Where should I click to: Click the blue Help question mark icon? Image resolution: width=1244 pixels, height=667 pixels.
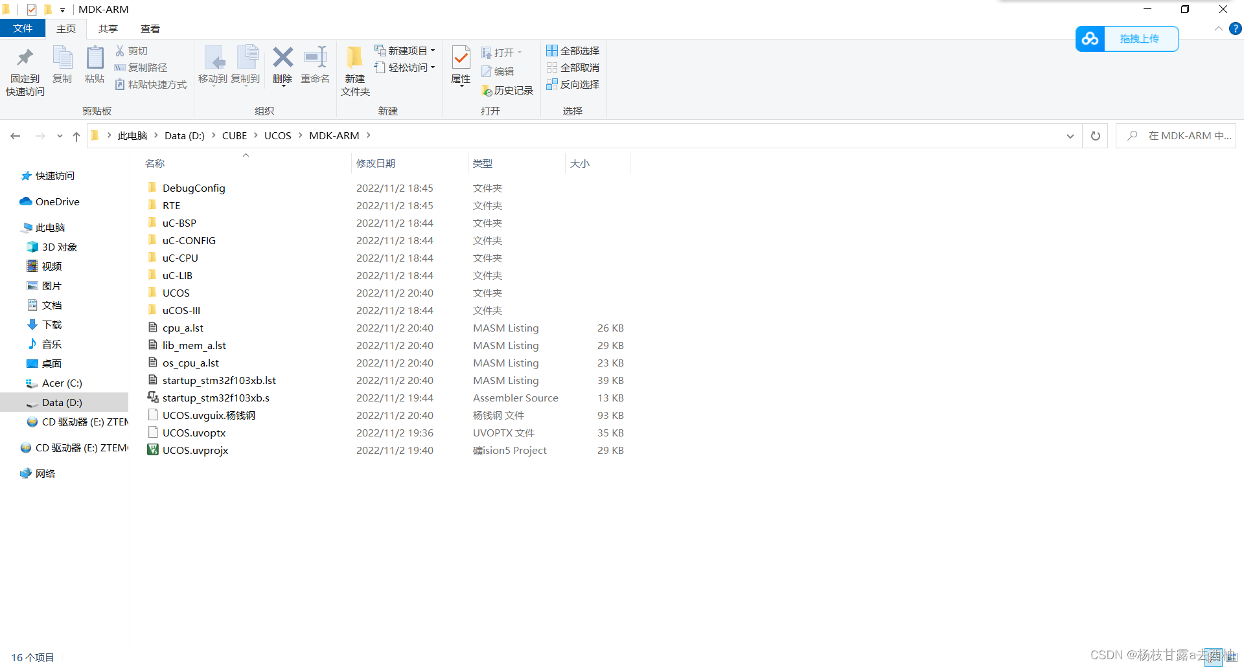tap(1236, 28)
